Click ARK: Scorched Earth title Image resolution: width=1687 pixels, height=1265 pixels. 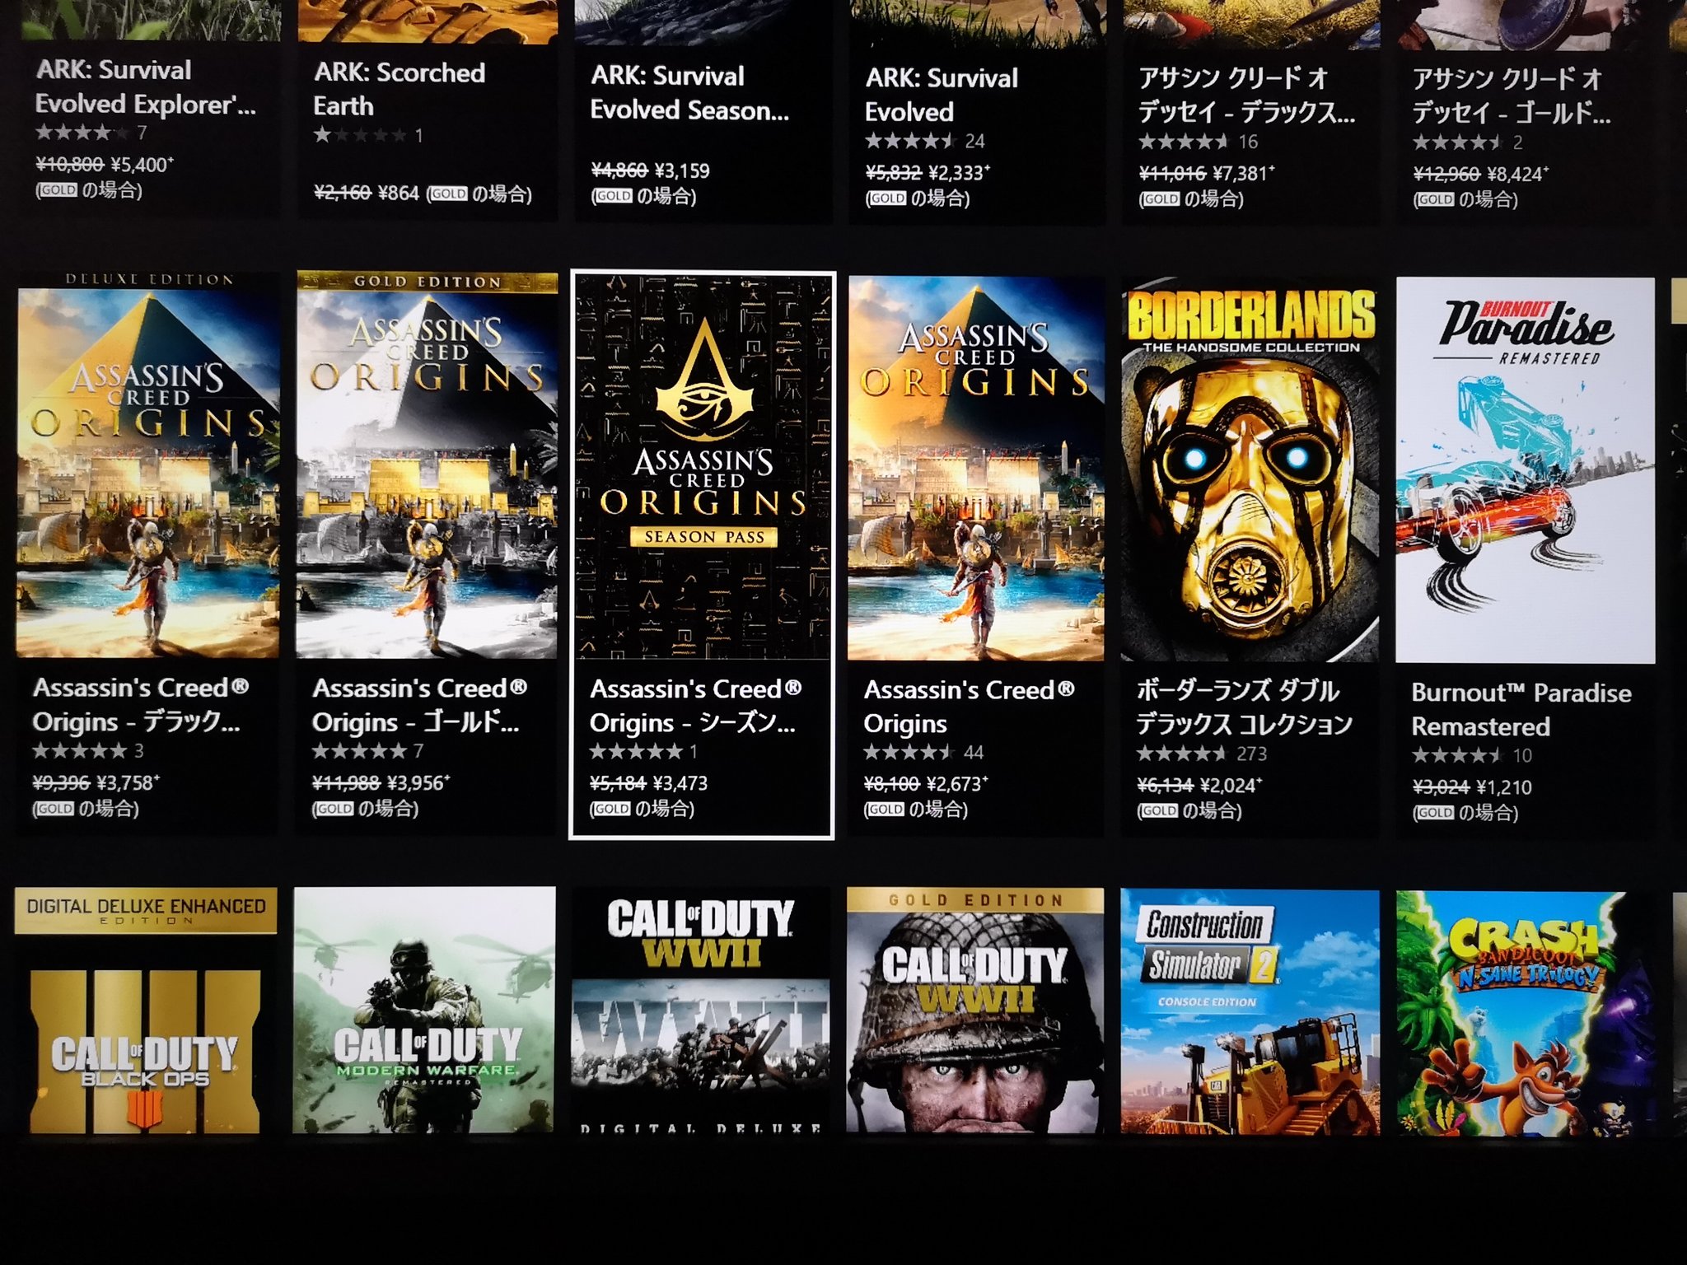point(400,89)
